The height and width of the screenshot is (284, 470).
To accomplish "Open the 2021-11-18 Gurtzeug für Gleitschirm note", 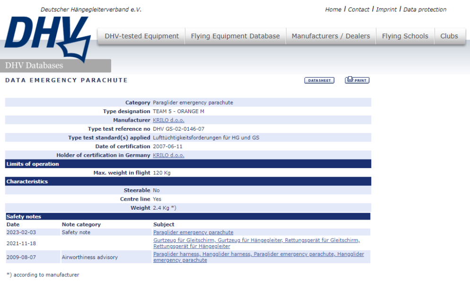I will pos(257,243).
